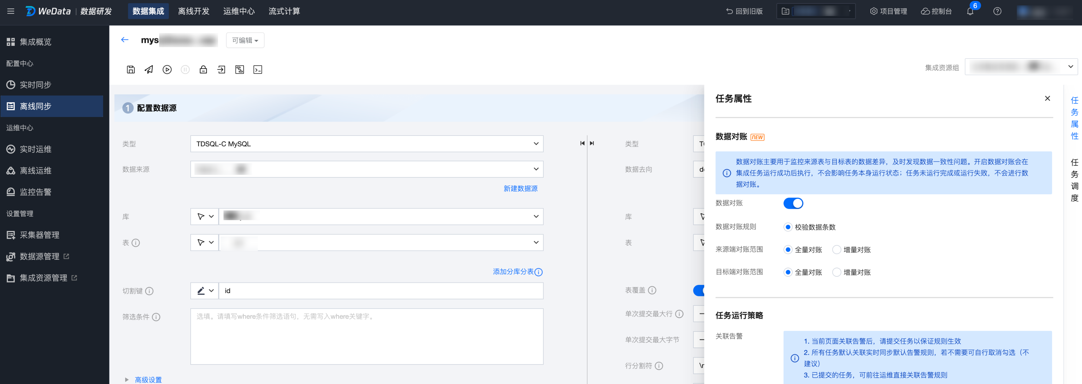
Task: Click the lock icon in the toolbar
Action: 203,70
